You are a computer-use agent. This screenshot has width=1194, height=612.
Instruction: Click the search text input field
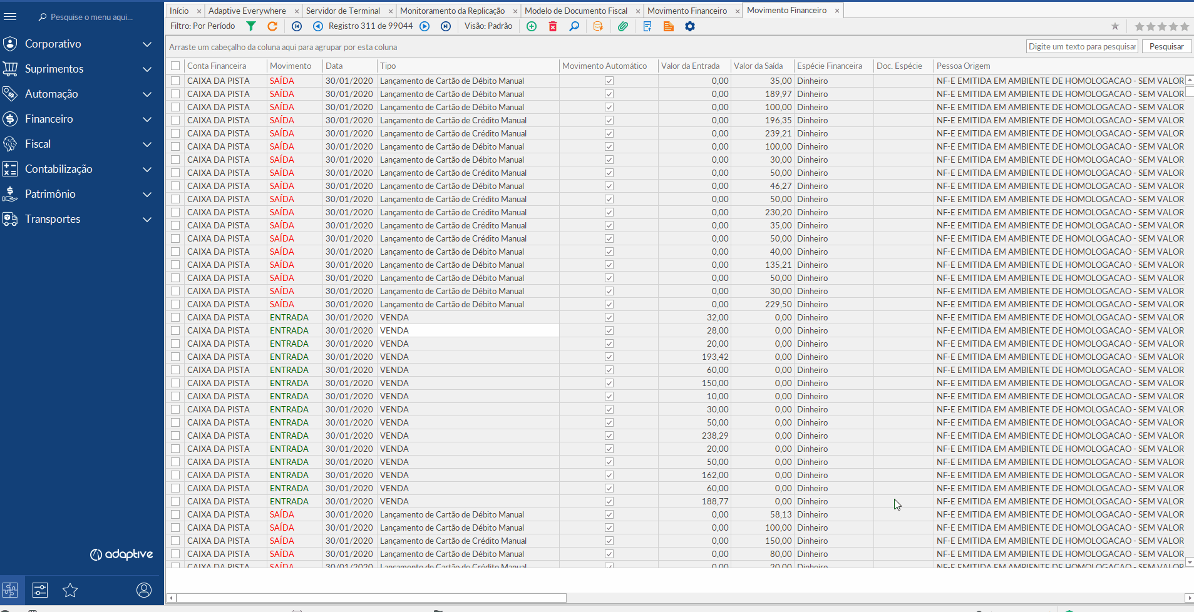pyautogui.click(x=1083, y=46)
